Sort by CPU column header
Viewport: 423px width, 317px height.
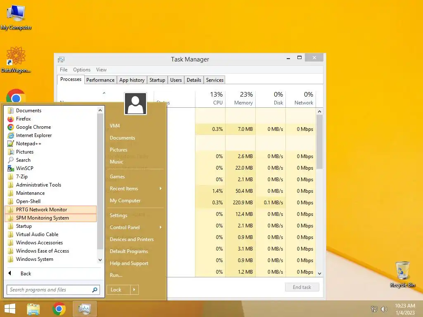[210, 98]
